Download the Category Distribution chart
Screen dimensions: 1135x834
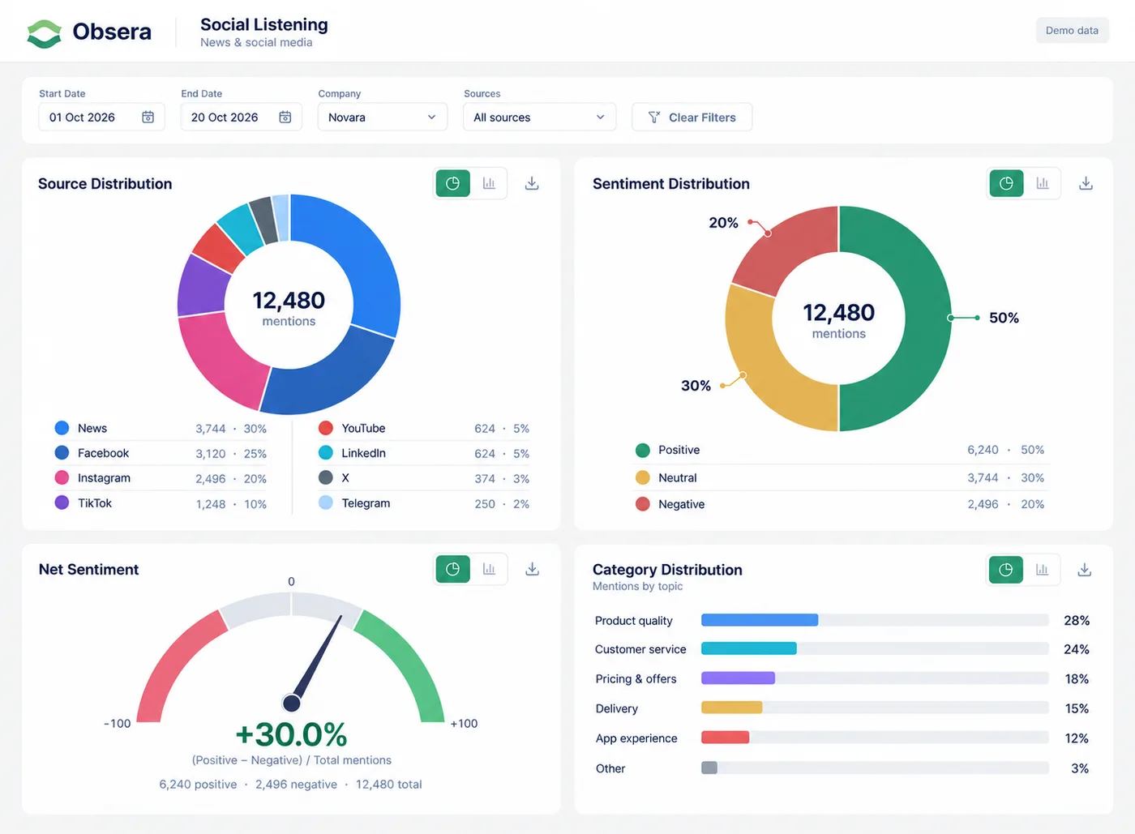[1084, 570]
